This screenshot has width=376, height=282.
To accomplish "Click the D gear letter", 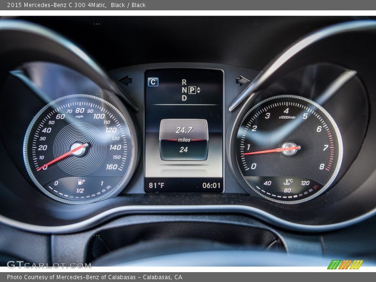I will [x=184, y=98].
